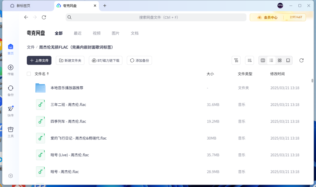Click the vertical scrollbar thumb
This screenshot has height=187, width=316.
[312, 81]
